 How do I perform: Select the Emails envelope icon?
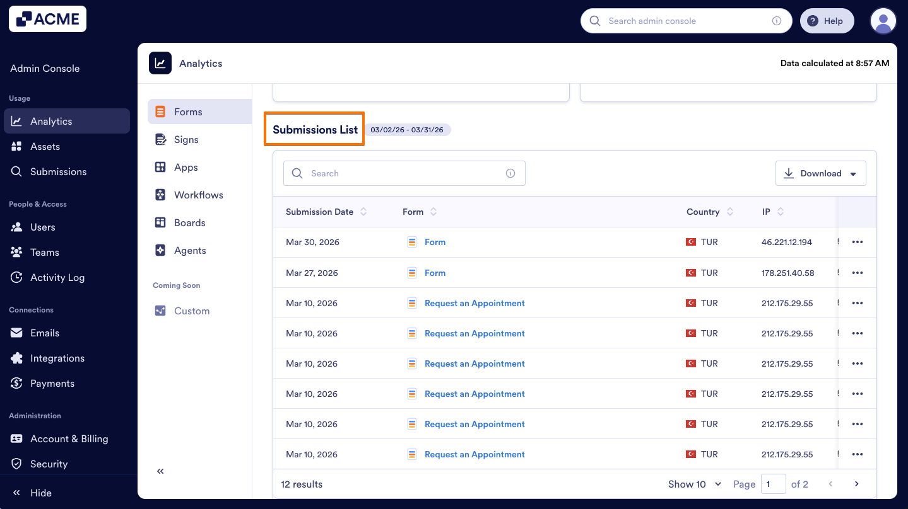click(x=17, y=333)
